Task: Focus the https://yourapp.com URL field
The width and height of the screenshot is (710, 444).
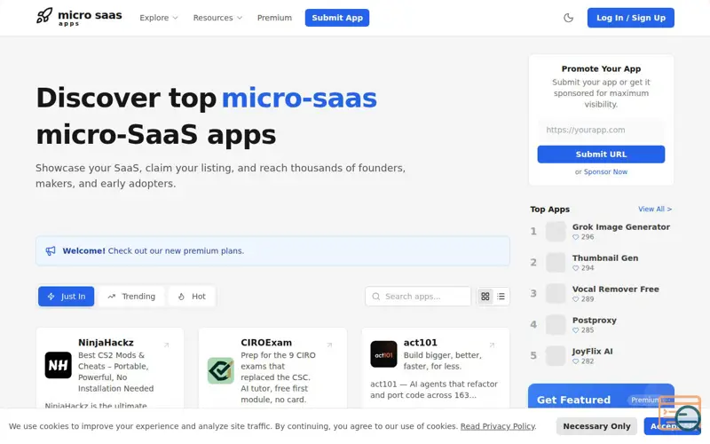Action: (x=601, y=130)
